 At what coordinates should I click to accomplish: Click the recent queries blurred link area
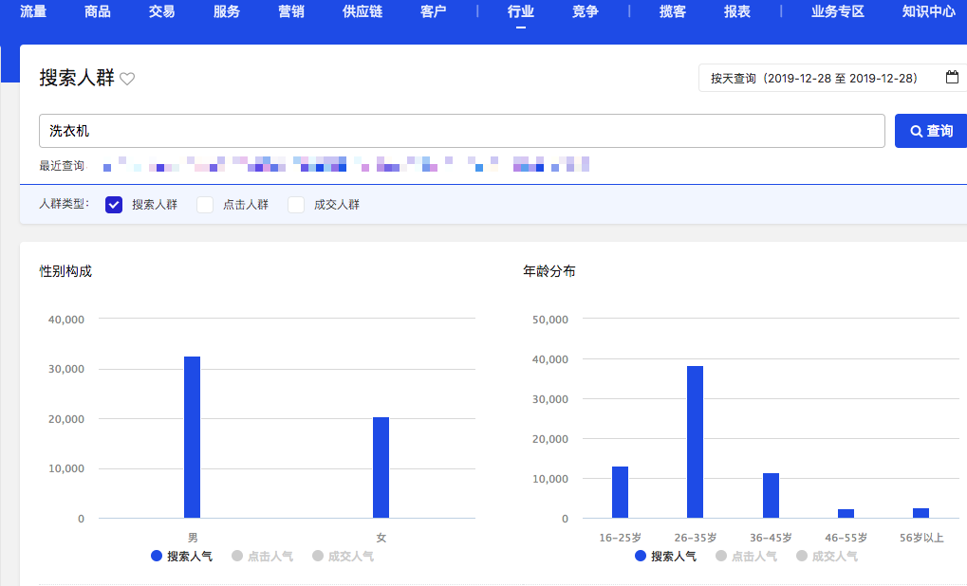click(x=346, y=166)
